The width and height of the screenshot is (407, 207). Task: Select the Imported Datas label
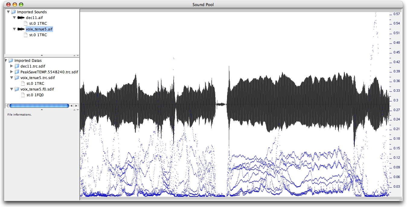coord(28,61)
